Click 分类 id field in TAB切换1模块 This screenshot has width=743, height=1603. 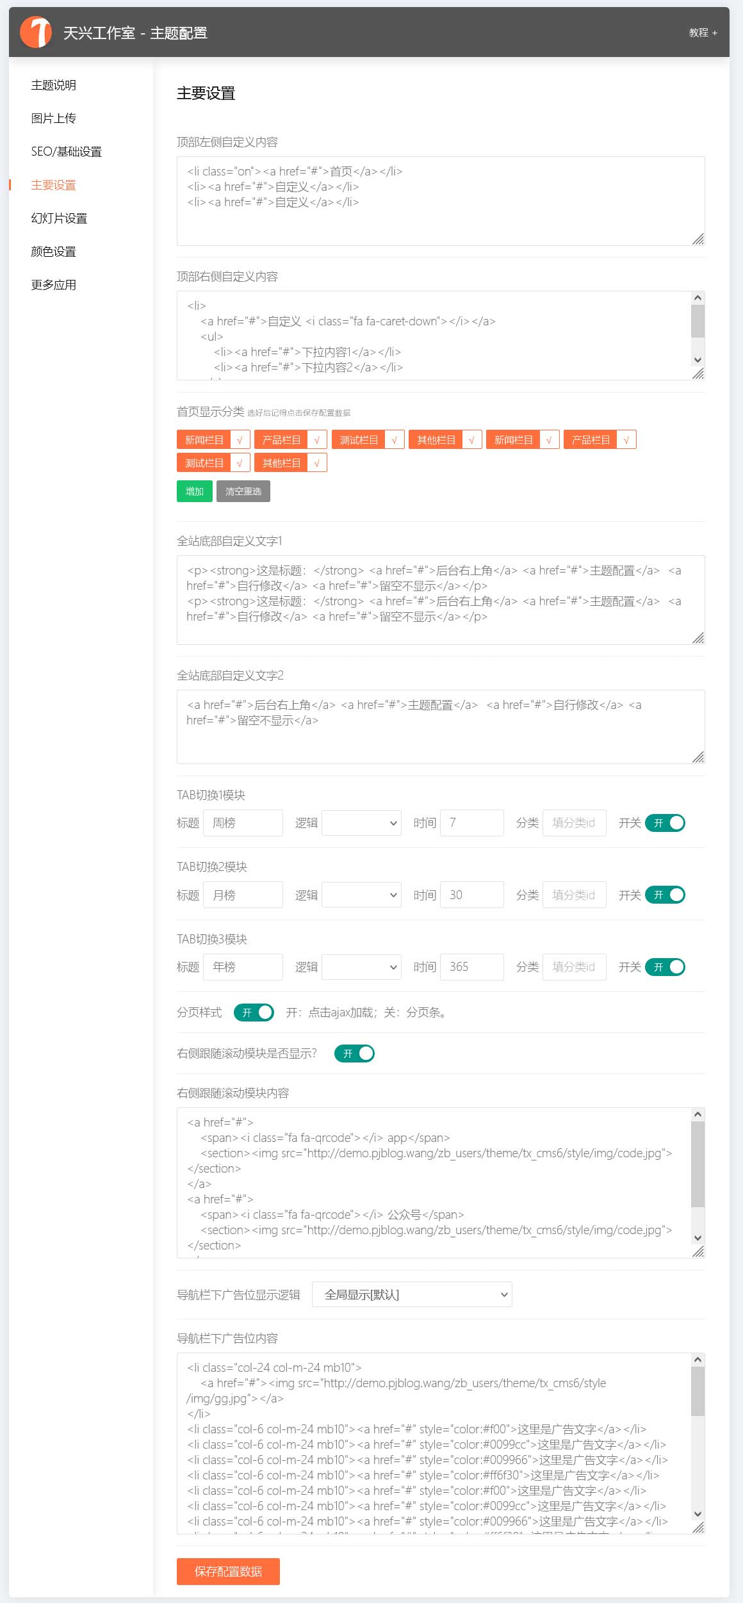575,823
